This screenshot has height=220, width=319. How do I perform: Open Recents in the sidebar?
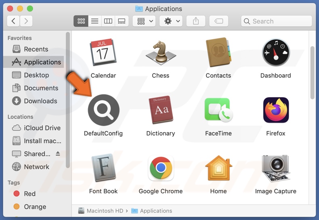34,49
